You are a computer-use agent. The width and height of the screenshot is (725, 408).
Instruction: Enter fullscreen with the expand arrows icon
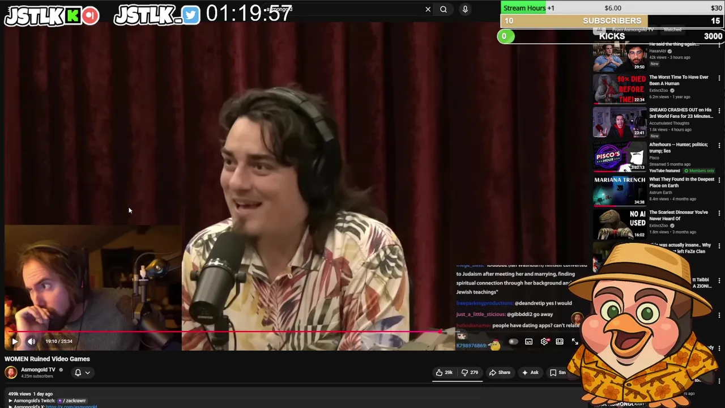coord(575,342)
